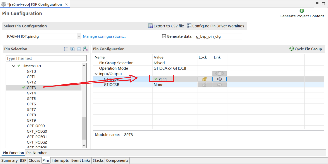This screenshot has width=328, height=164.
Task: Select GPT6 in the tree
Action: coord(31,104)
